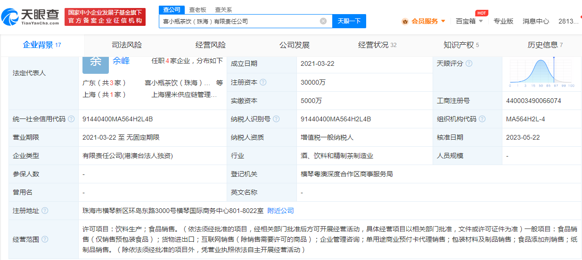Open the 司法风险 tab
The height and width of the screenshot is (260, 582).
pos(127,45)
